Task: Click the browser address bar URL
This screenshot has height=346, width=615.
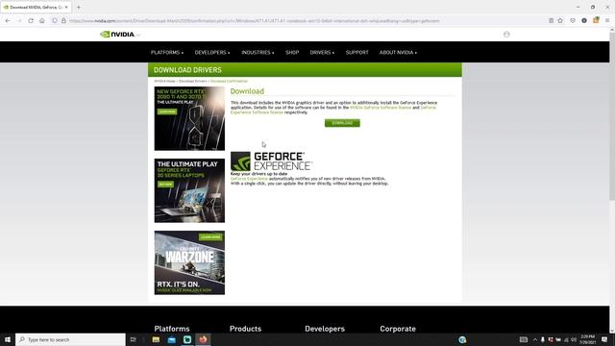Action: click(x=254, y=21)
